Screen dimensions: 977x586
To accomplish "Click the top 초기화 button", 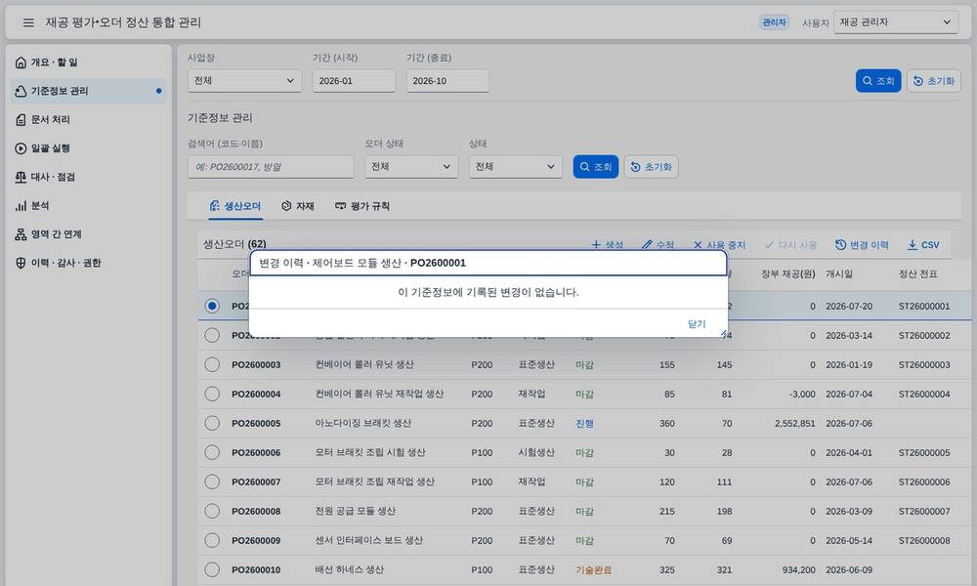I will tap(933, 81).
